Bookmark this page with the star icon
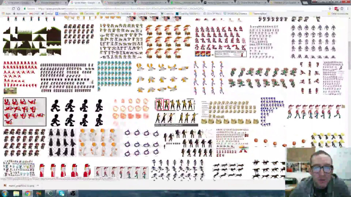 pyautogui.click(x=330, y=8)
